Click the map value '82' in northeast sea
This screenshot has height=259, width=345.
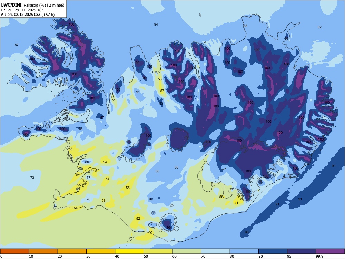click(x=319, y=27)
